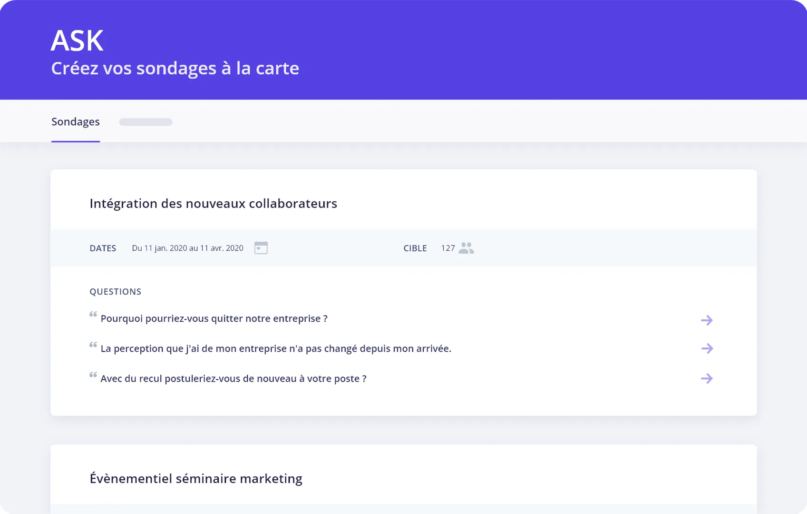Viewport: 807px width, 514px height.
Task: Click the ASK title in header
Action: 77,40
